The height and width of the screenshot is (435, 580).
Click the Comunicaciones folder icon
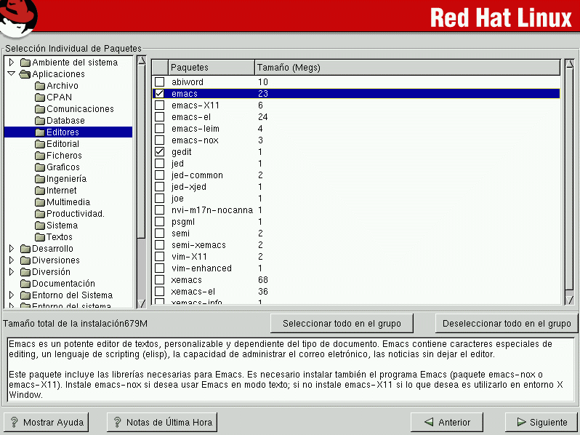point(40,109)
